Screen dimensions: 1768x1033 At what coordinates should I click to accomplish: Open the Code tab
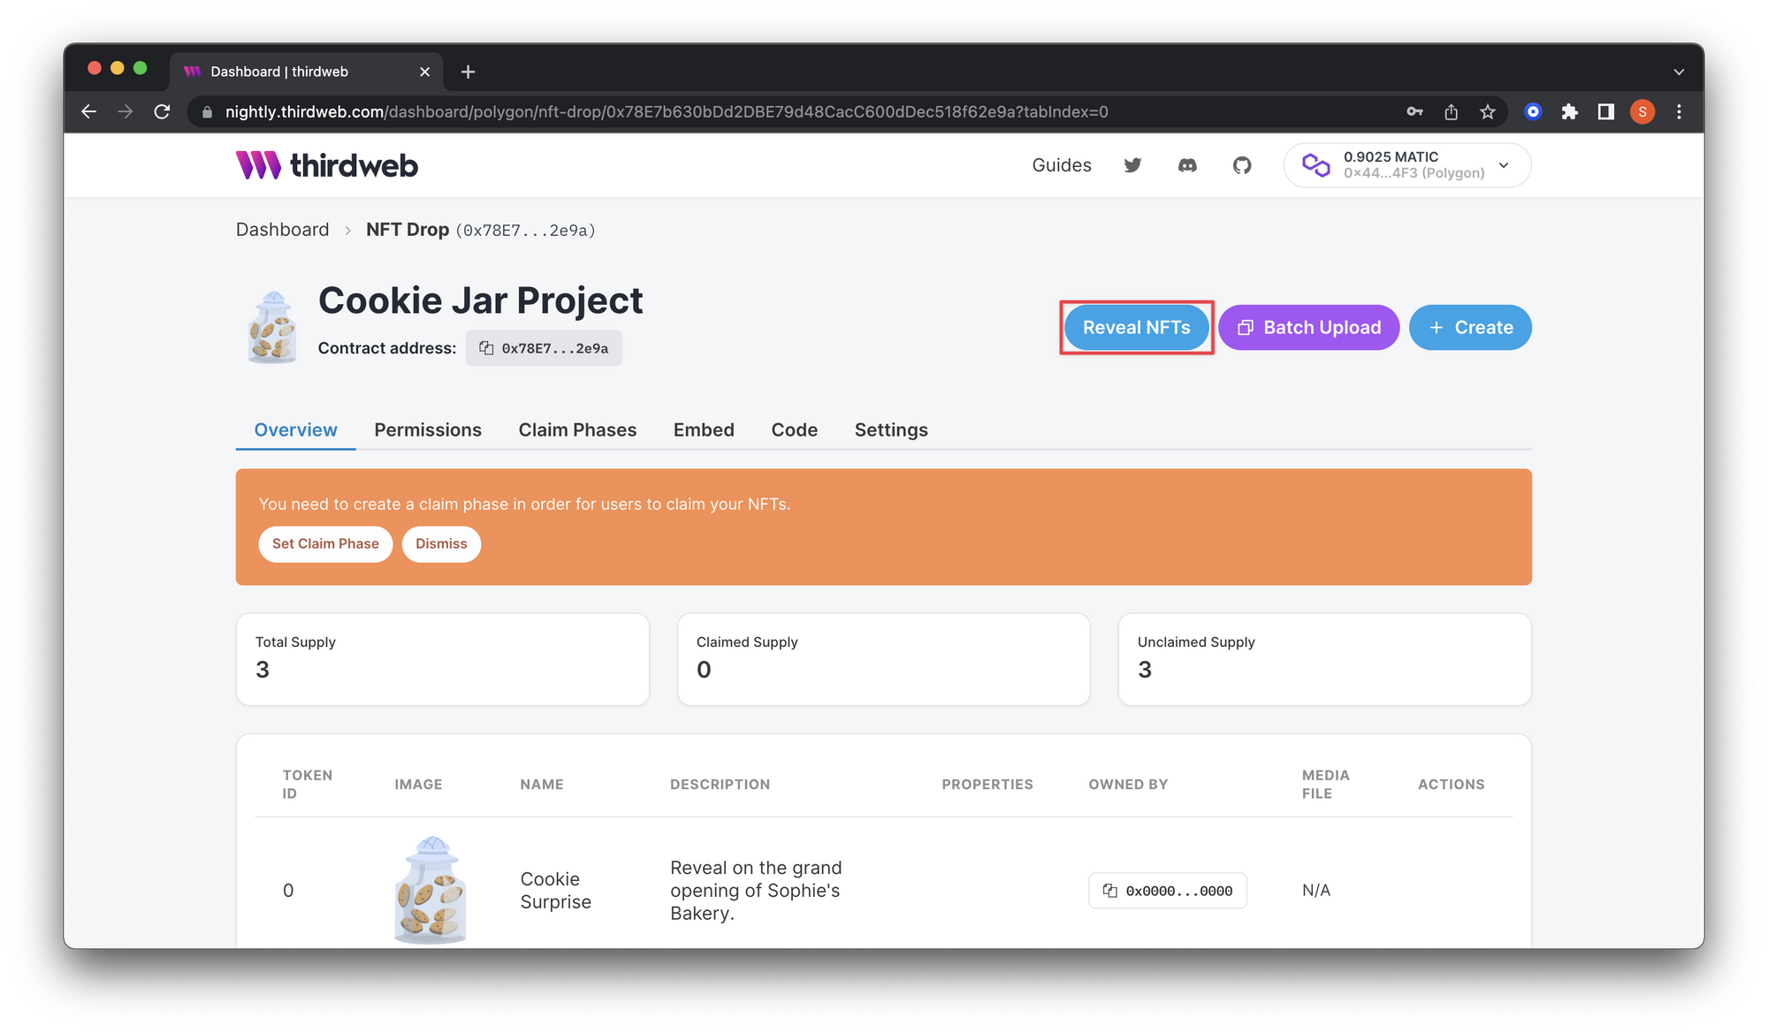pyautogui.click(x=794, y=430)
